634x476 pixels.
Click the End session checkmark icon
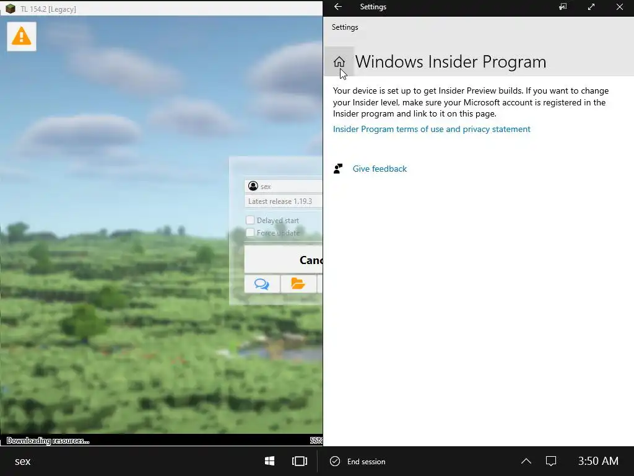point(335,461)
